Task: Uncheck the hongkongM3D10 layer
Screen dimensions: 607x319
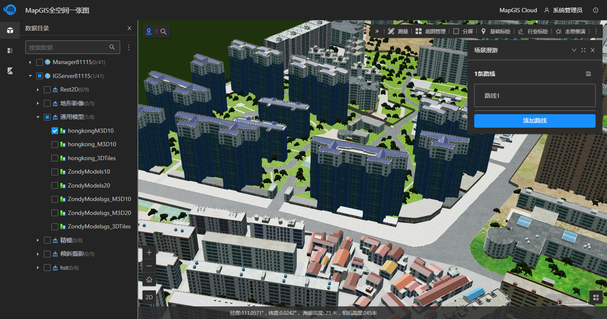Action: tap(55, 131)
